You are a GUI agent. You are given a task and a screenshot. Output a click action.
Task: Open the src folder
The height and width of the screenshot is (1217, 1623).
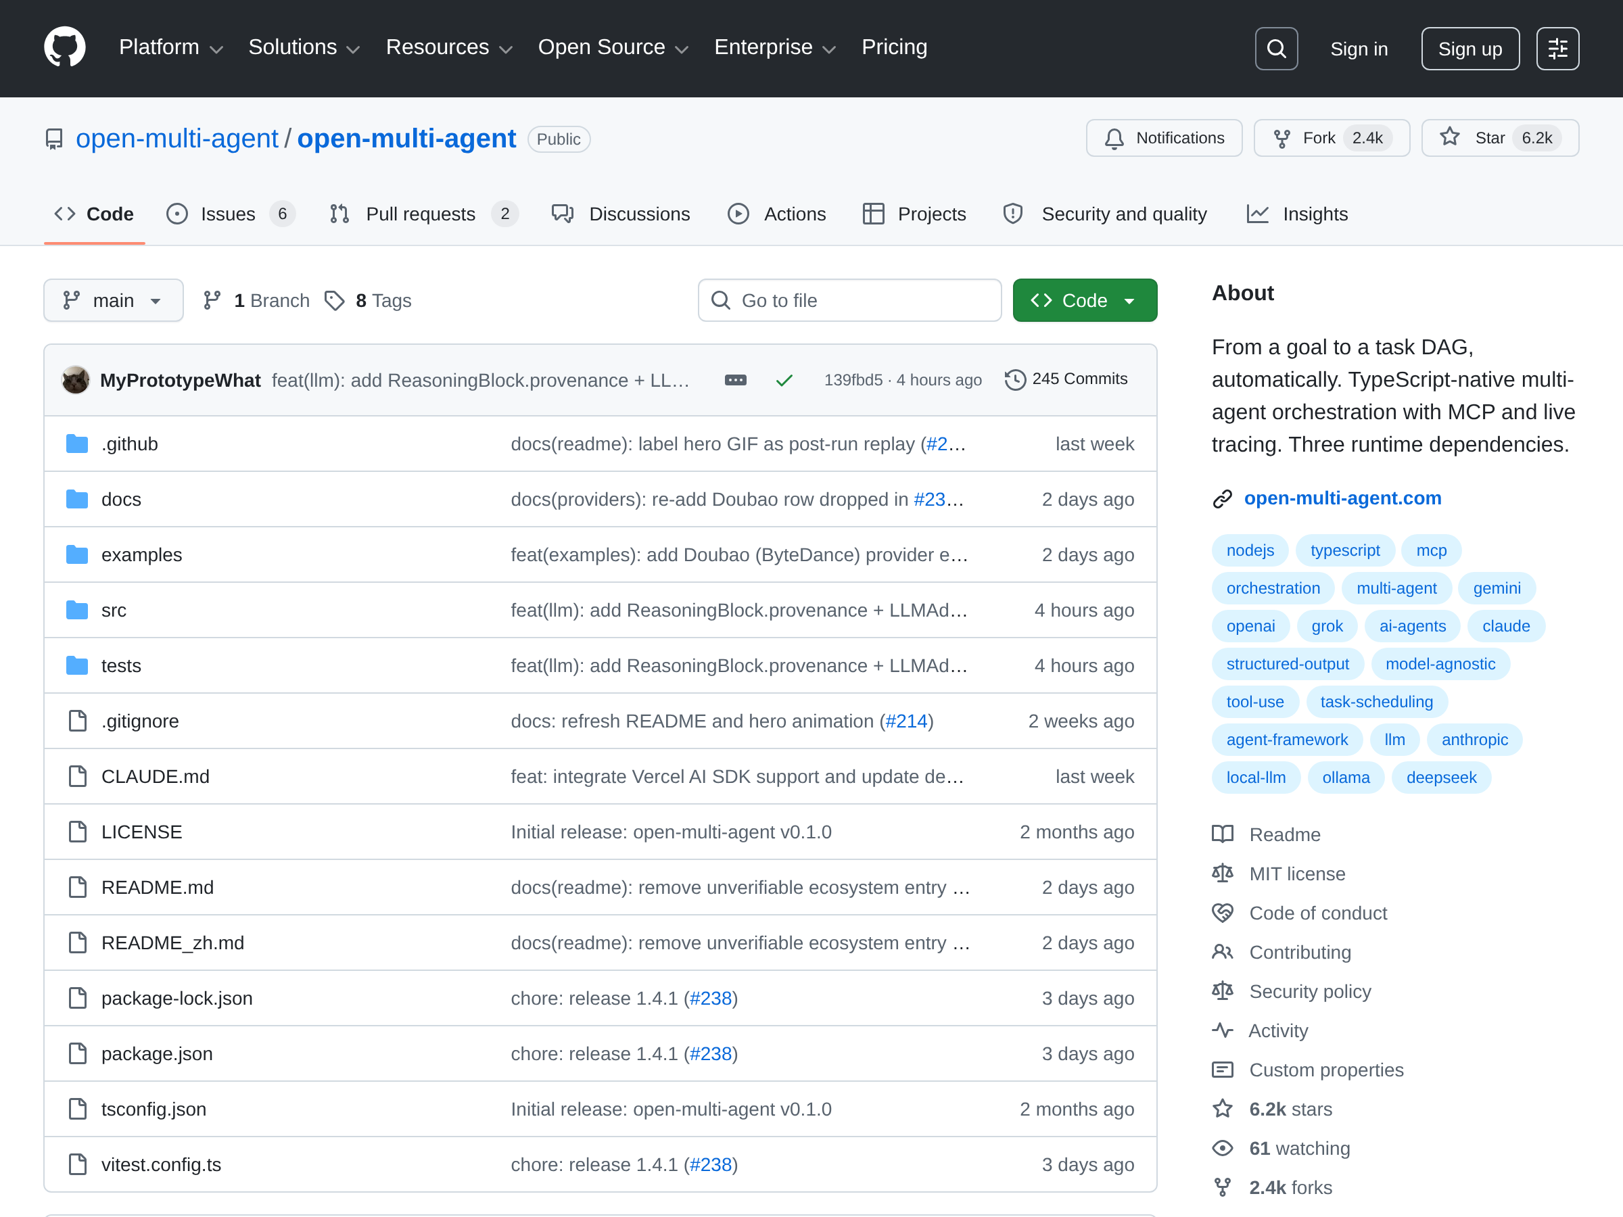114,611
